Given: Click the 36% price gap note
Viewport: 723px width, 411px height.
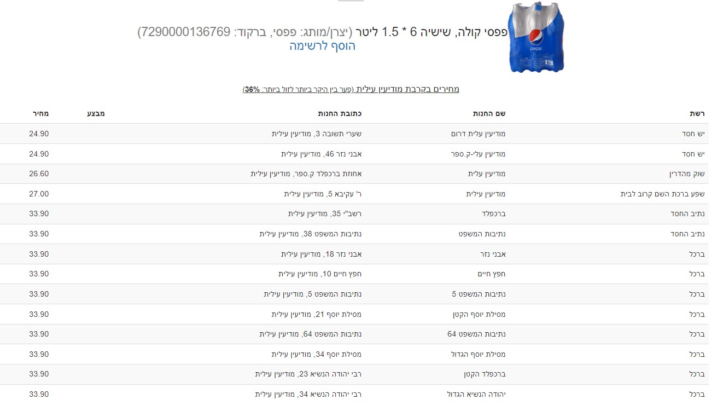Looking at the screenshot, I should pos(299,89).
